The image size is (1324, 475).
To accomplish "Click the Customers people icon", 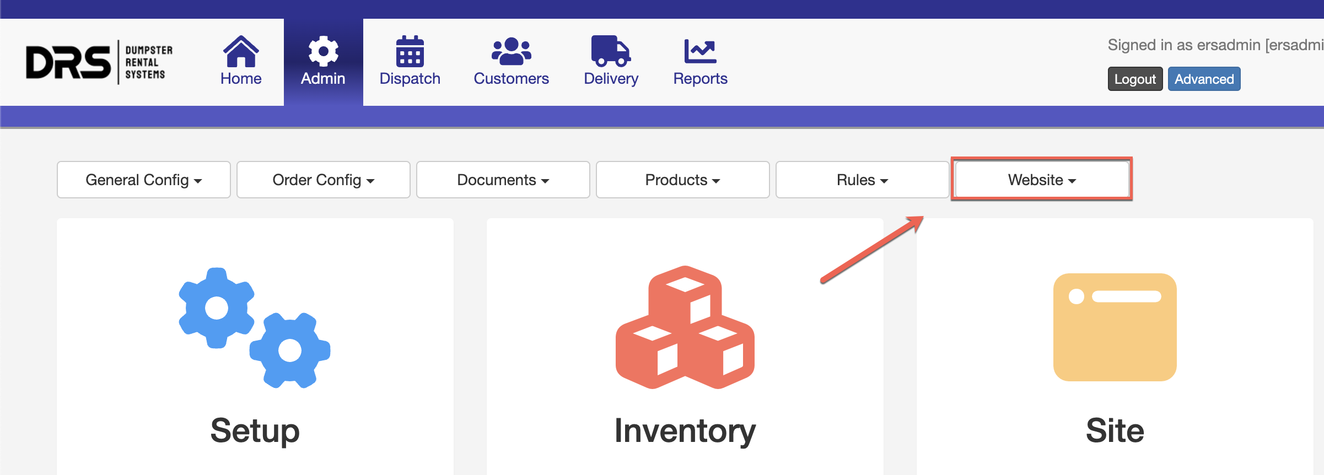I will [x=511, y=51].
